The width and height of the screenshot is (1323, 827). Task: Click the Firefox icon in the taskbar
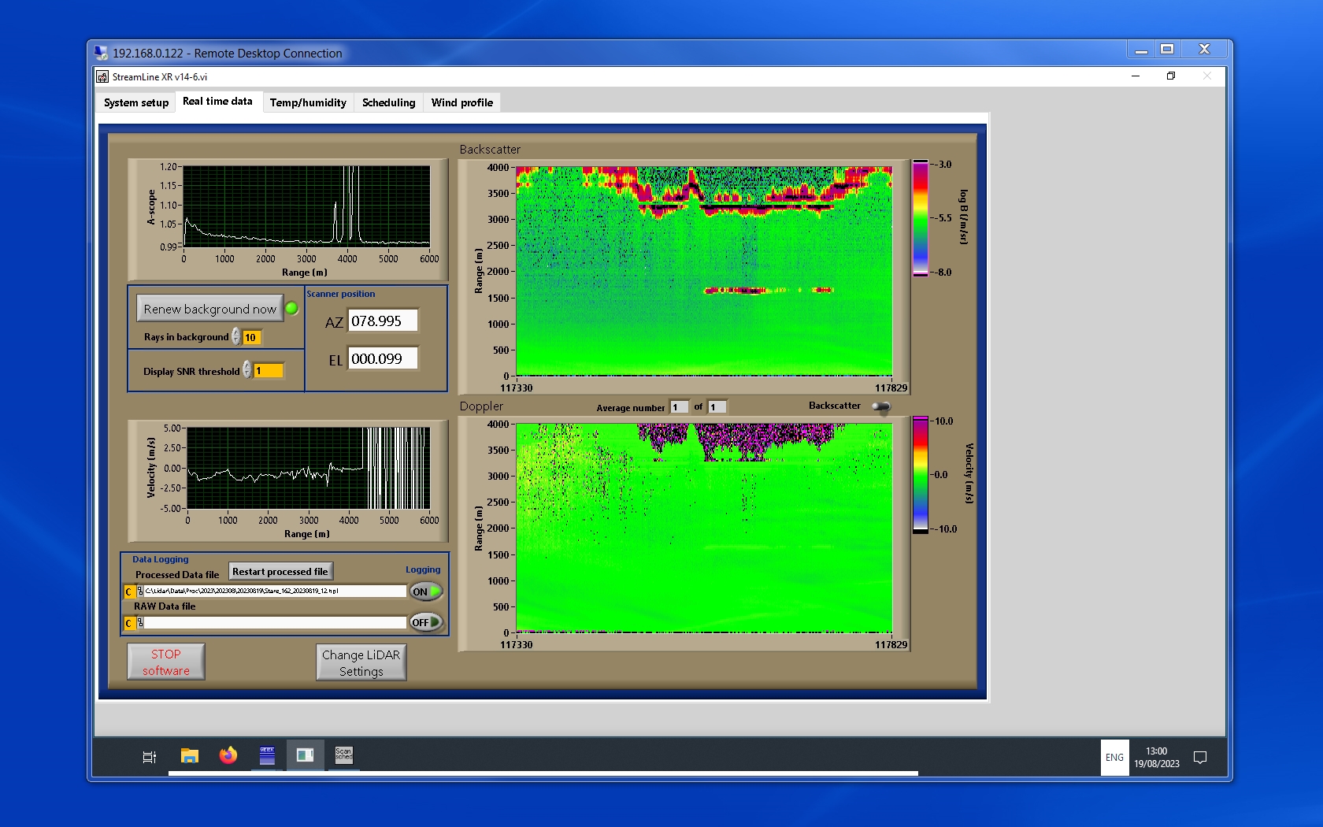point(228,755)
